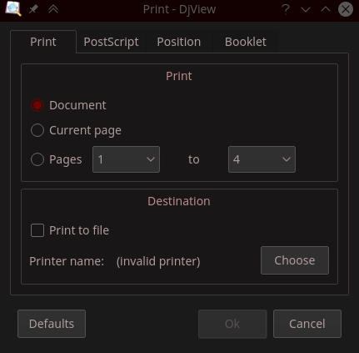Open context help with the question mark icon
This screenshot has height=353, width=359.
[x=286, y=9]
